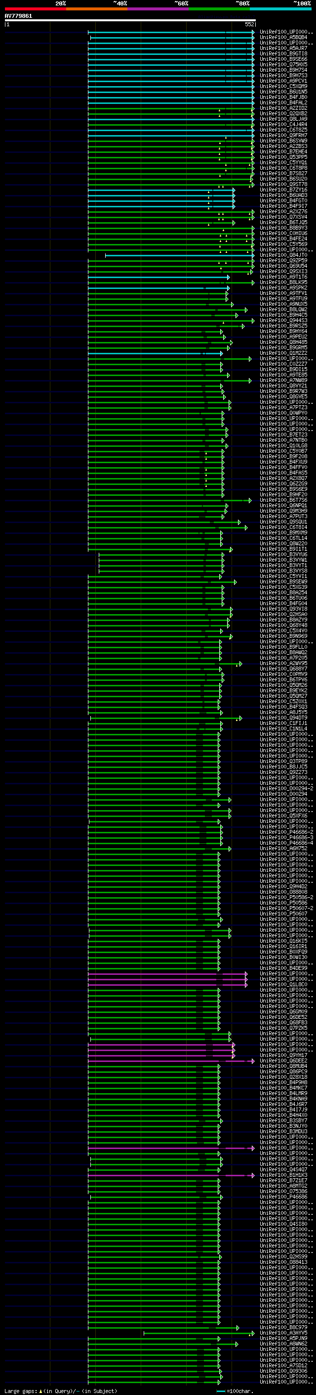Click the UniRef100_A6H752 hit label
The width and height of the screenshot is (316, 1395).
[x=283, y=849]
